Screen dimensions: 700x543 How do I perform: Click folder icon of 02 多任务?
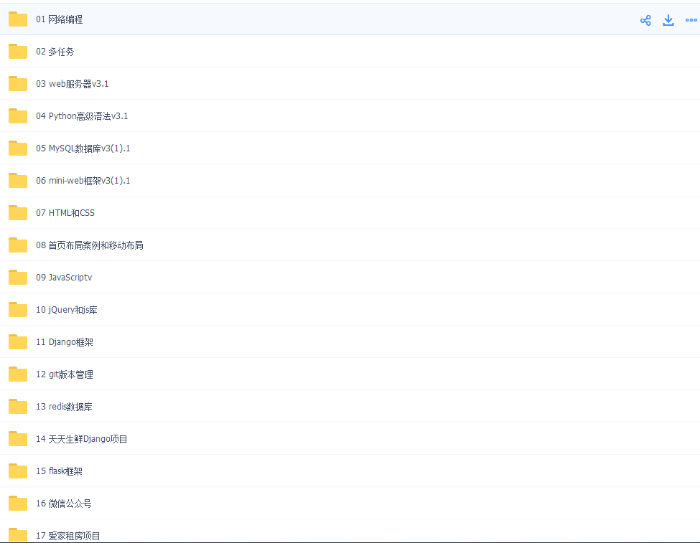pos(18,52)
